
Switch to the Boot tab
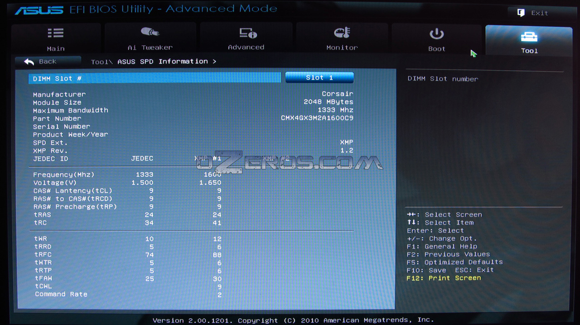437,39
